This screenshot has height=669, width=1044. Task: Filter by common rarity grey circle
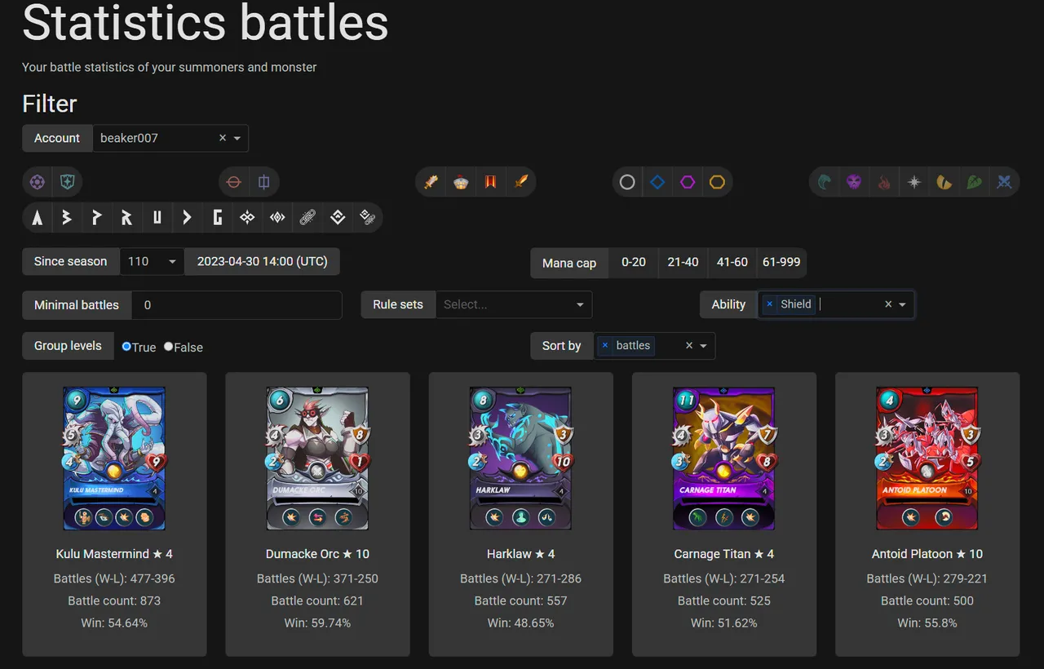[x=627, y=182]
